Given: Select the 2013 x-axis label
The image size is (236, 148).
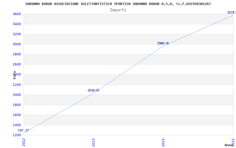Looking at the screenshot, I should [x=94, y=142].
